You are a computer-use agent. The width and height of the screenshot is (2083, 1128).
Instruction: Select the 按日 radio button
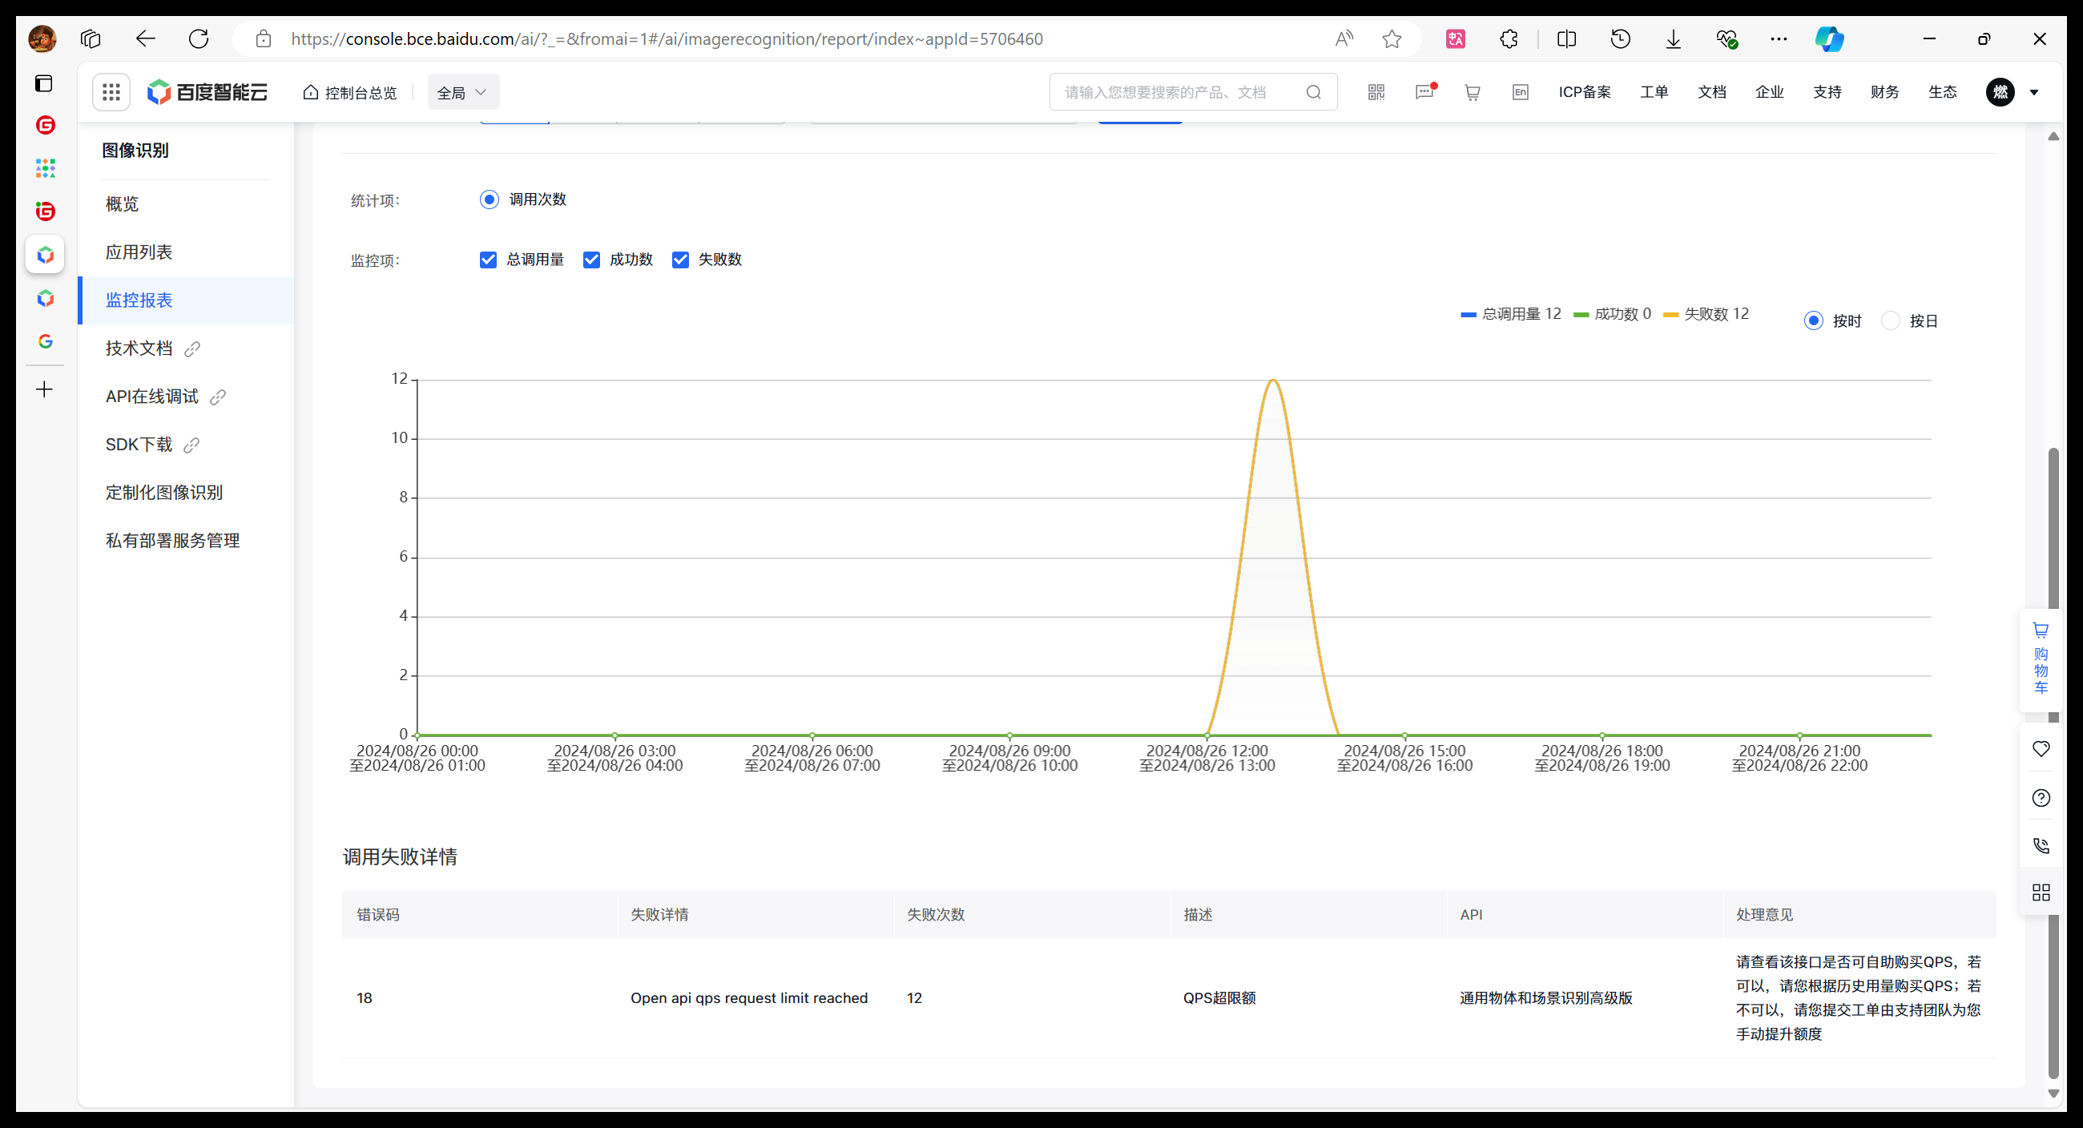tap(1891, 321)
